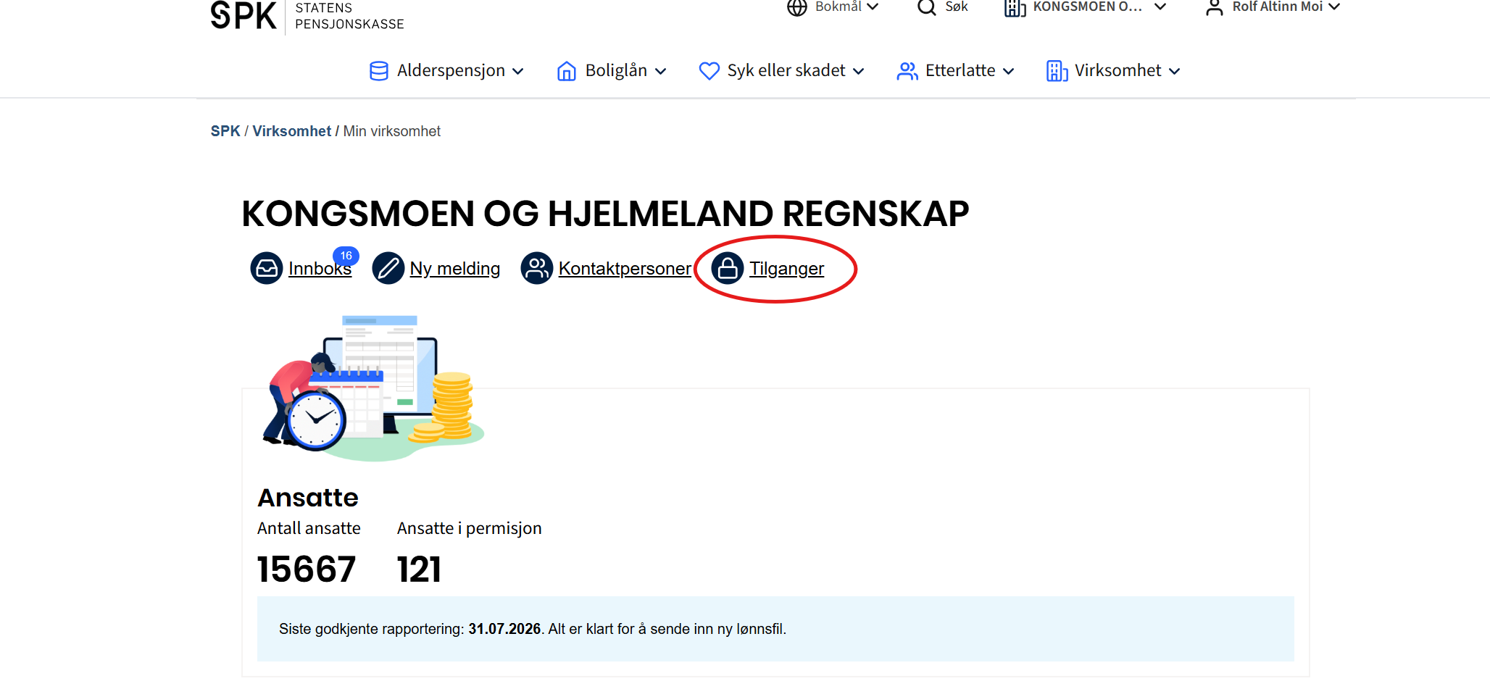Click the Virksomhet building icon in nav
Viewport: 1490px width, 689px height.
(x=1057, y=71)
